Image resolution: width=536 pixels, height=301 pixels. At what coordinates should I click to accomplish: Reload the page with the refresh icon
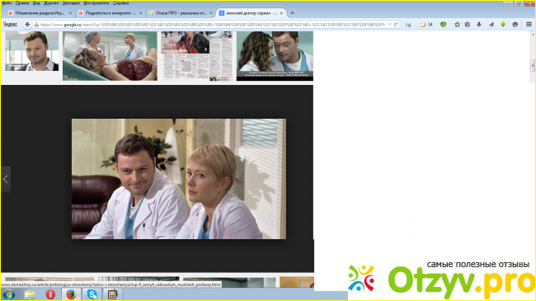pos(396,25)
